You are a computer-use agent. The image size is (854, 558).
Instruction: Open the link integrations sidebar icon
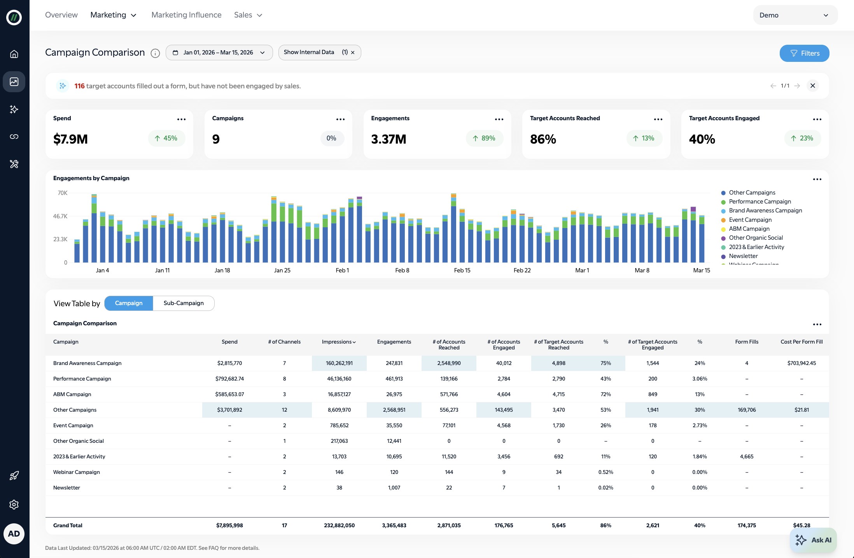tap(14, 137)
